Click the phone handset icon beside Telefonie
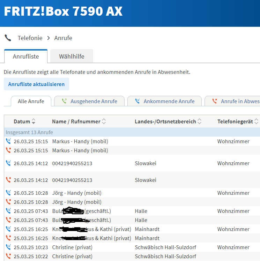 [8, 38]
